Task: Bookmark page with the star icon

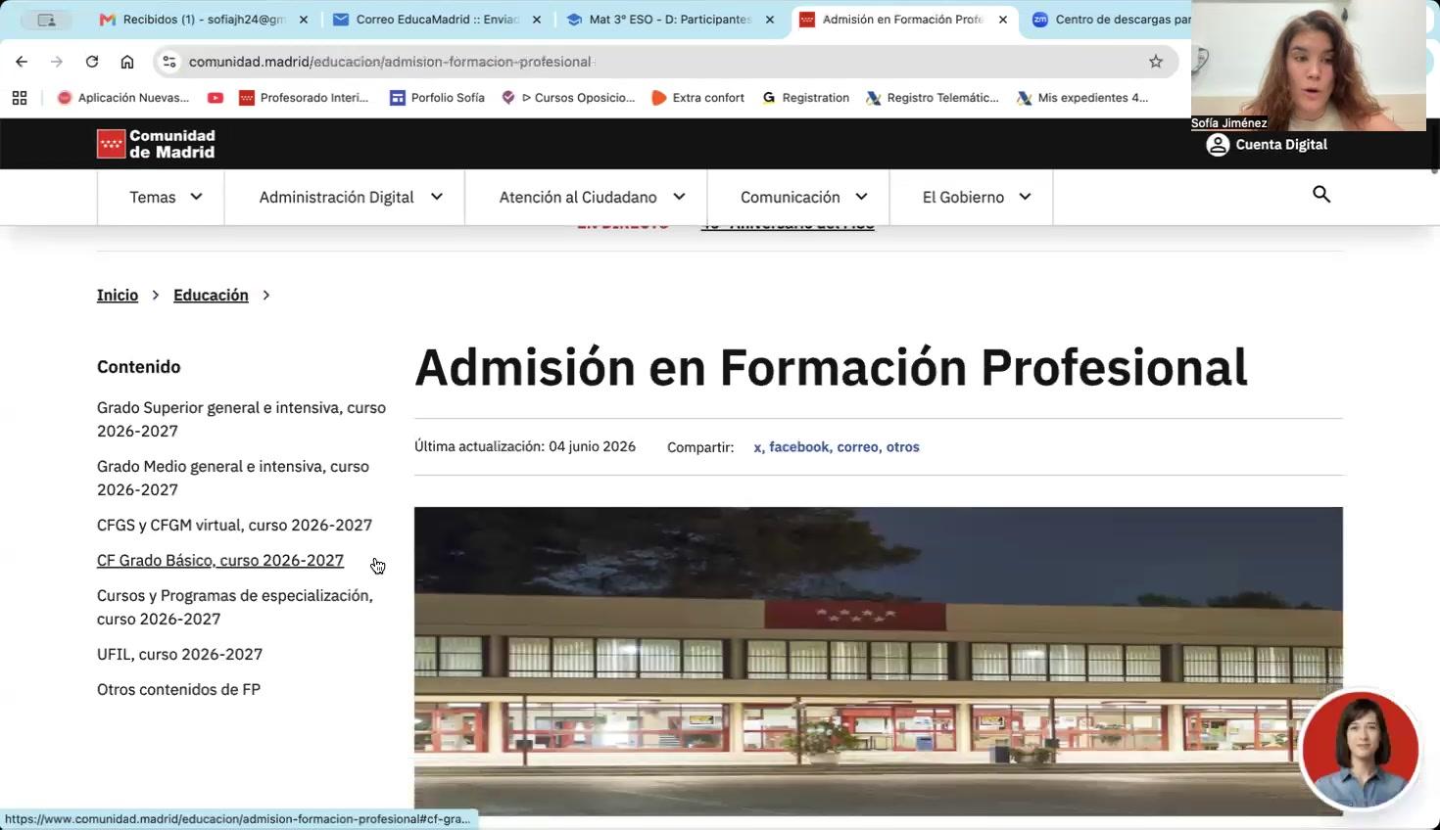Action: pyautogui.click(x=1156, y=62)
